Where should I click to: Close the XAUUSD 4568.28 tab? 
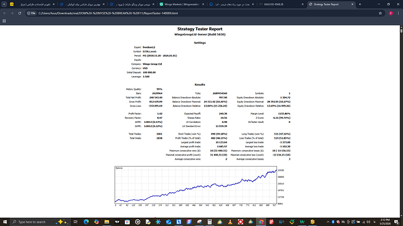(x=303, y=4)
